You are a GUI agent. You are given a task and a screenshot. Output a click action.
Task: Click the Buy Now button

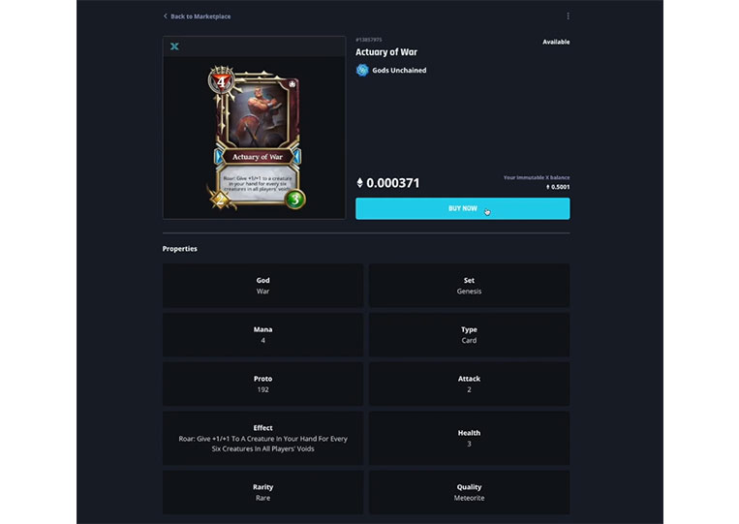click(x=462, y=208)
